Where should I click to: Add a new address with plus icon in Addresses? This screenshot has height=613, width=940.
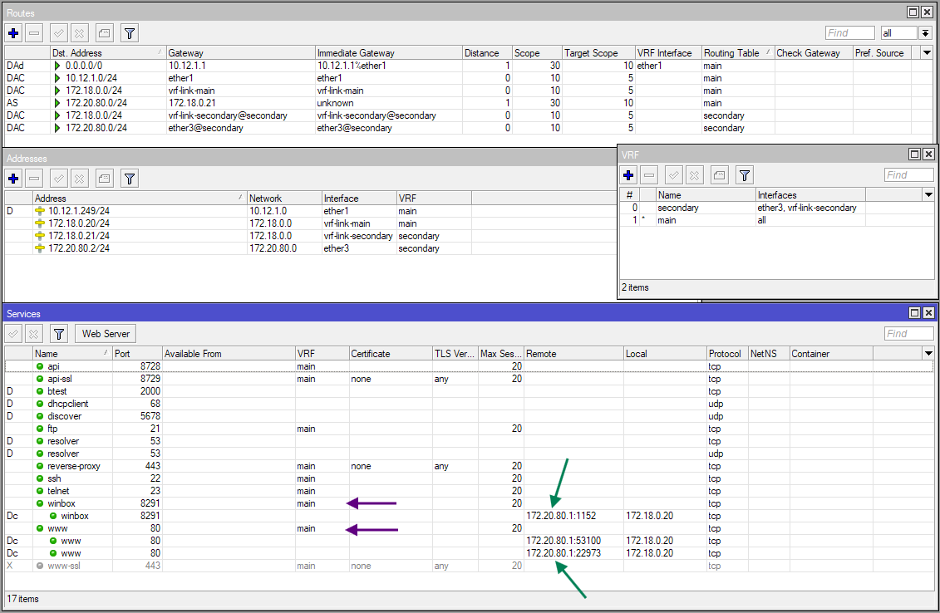pyautogui.click(x=14, y=178)
